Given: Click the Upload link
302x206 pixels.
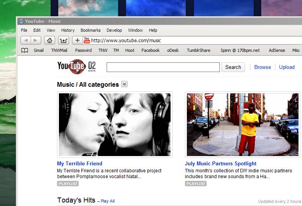Looking at the screenshot, I should pos(287,67).
